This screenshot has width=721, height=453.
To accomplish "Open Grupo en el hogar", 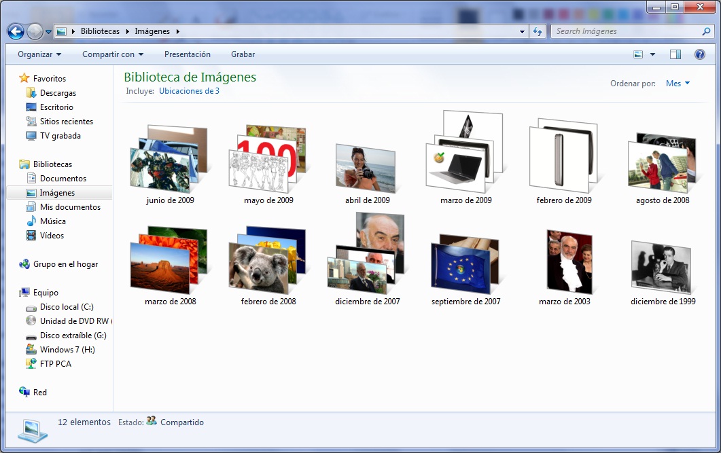I will [x=65, y=264].
